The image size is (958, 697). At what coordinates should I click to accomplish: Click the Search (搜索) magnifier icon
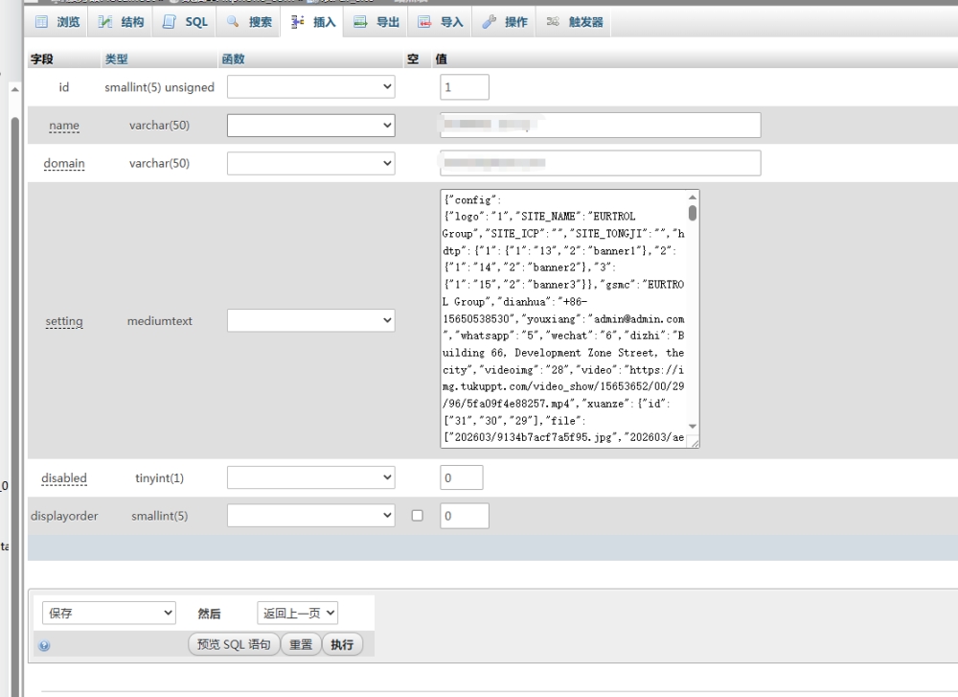(x=233, y=22)
